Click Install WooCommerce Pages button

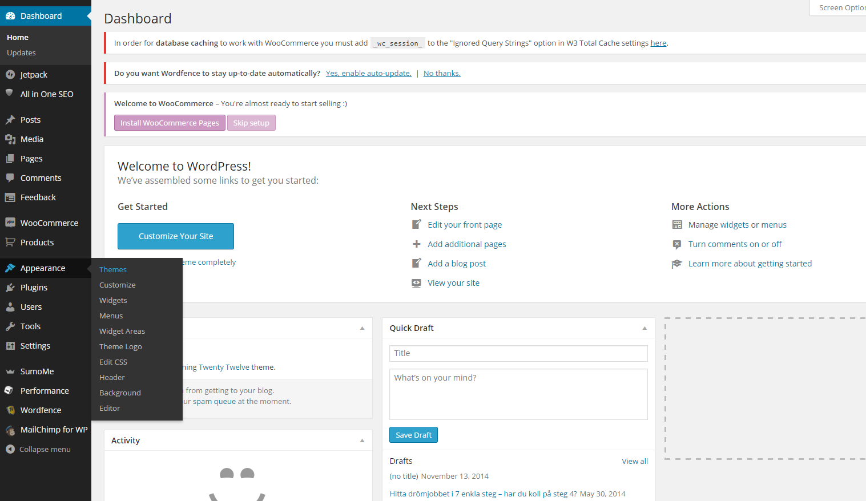tap(170, 123)
